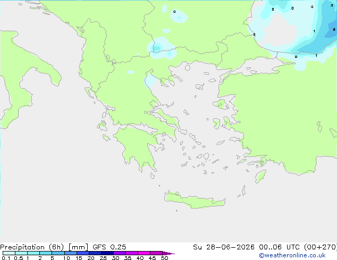This screenshot has width=337, height=260.
Task: Click legend scale value "20"
Action: click(x=91, y=258)
